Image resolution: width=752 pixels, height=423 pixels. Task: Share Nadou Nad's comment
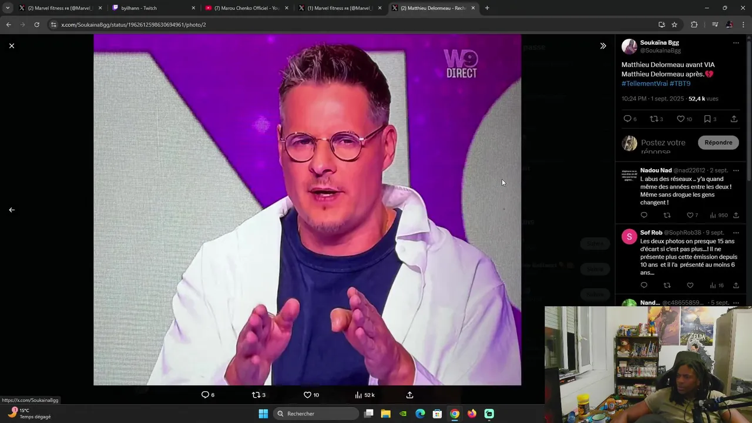pos(736,215)
